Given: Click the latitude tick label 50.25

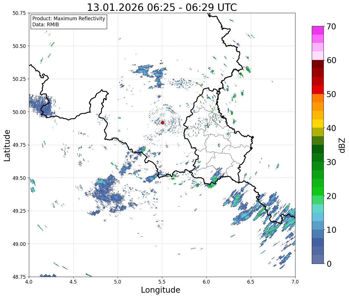Looking at the screenshot, I should [x=19, y=79].
